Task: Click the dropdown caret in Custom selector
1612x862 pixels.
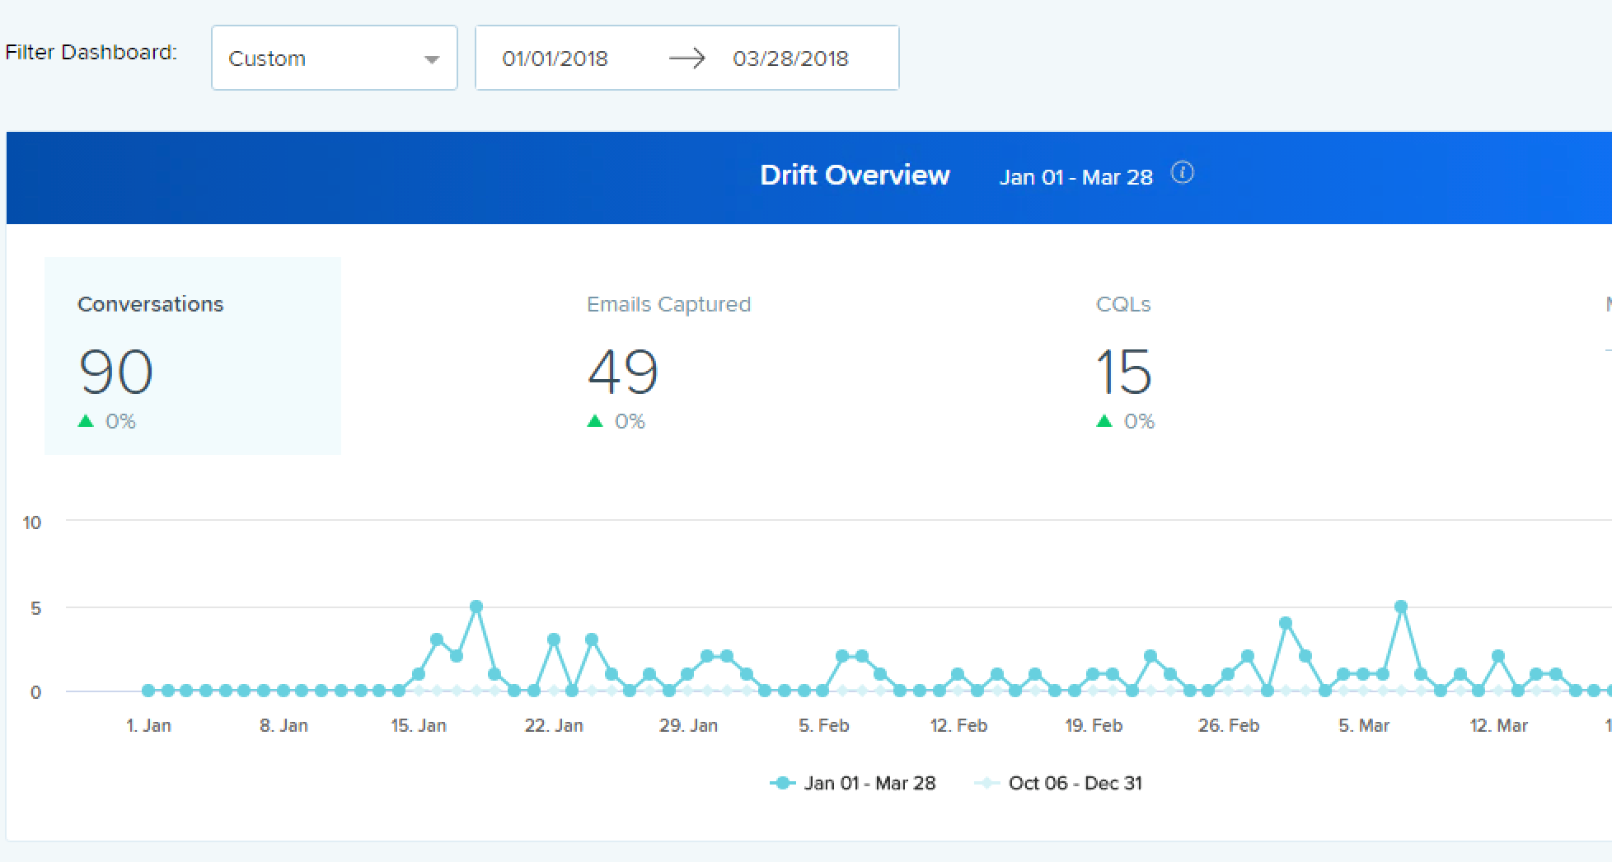Action: 431,59
